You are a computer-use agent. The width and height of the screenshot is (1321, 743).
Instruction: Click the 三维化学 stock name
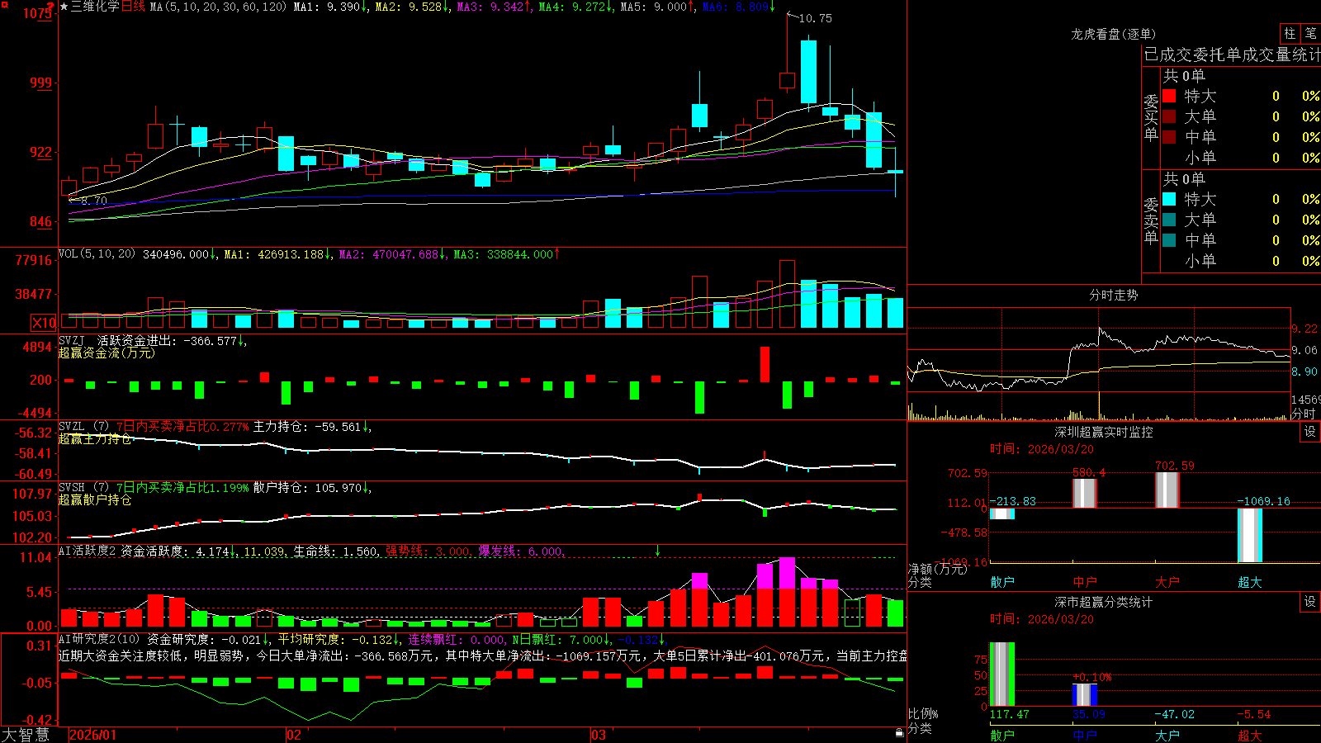tap(95, 7)
